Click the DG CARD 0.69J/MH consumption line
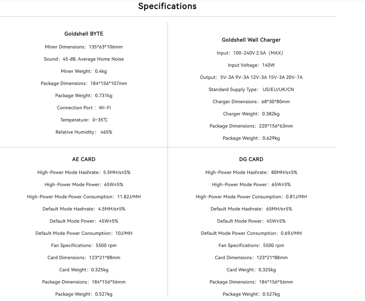The image size is (365, 301). tap(251, 233)
